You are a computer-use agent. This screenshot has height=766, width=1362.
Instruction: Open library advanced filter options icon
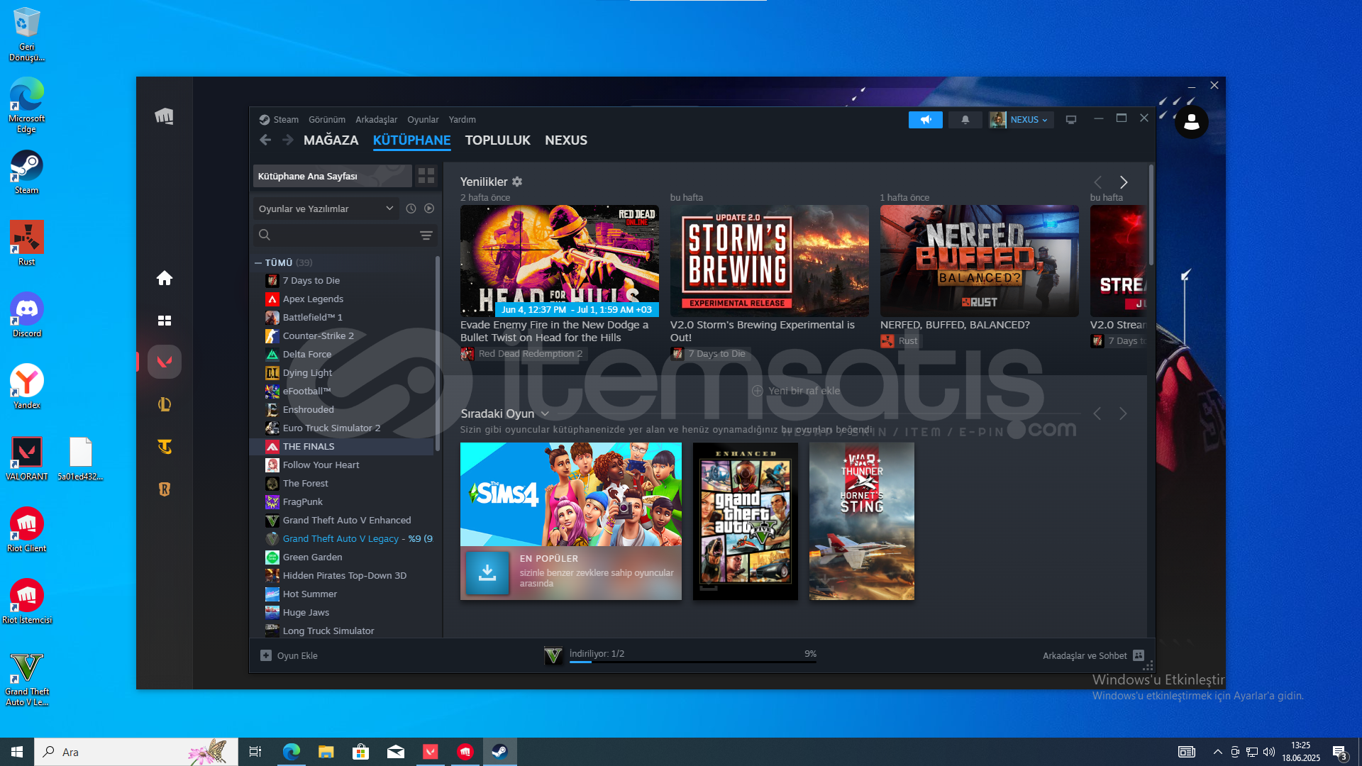426,235
